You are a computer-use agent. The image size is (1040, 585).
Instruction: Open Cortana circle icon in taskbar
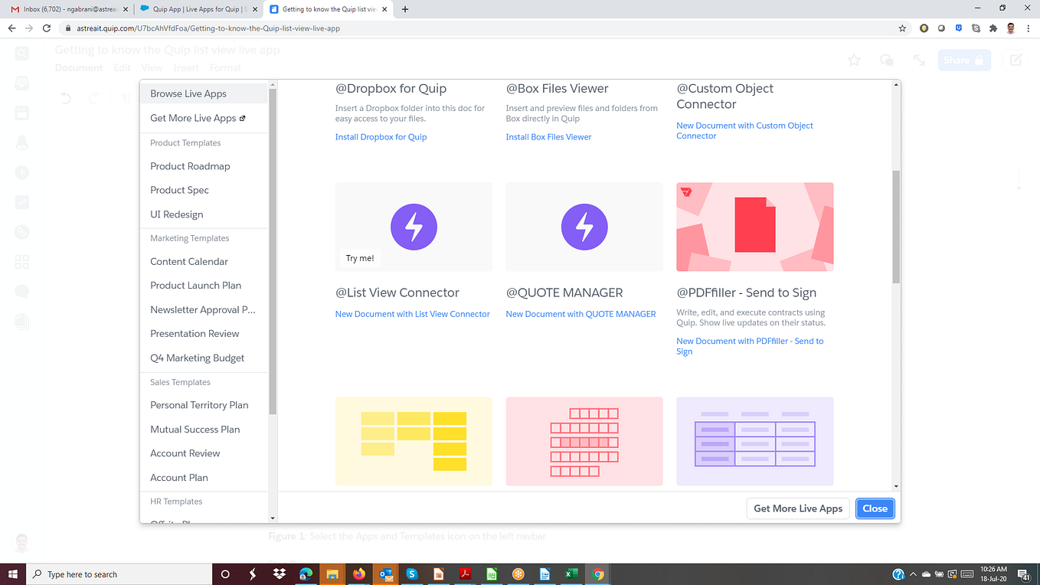225,574
